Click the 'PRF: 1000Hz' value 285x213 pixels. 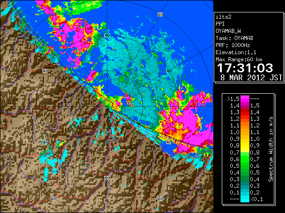pos(233,45)
